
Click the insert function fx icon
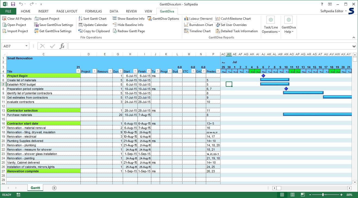(62, 46)
